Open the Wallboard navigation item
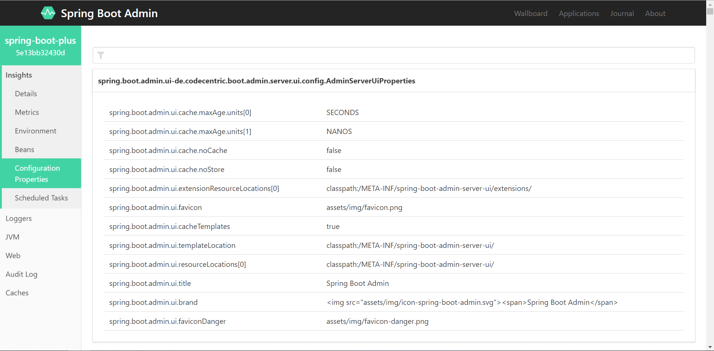Image resolution: width=714 pixels, height=351 pixels. pos(531,13)
